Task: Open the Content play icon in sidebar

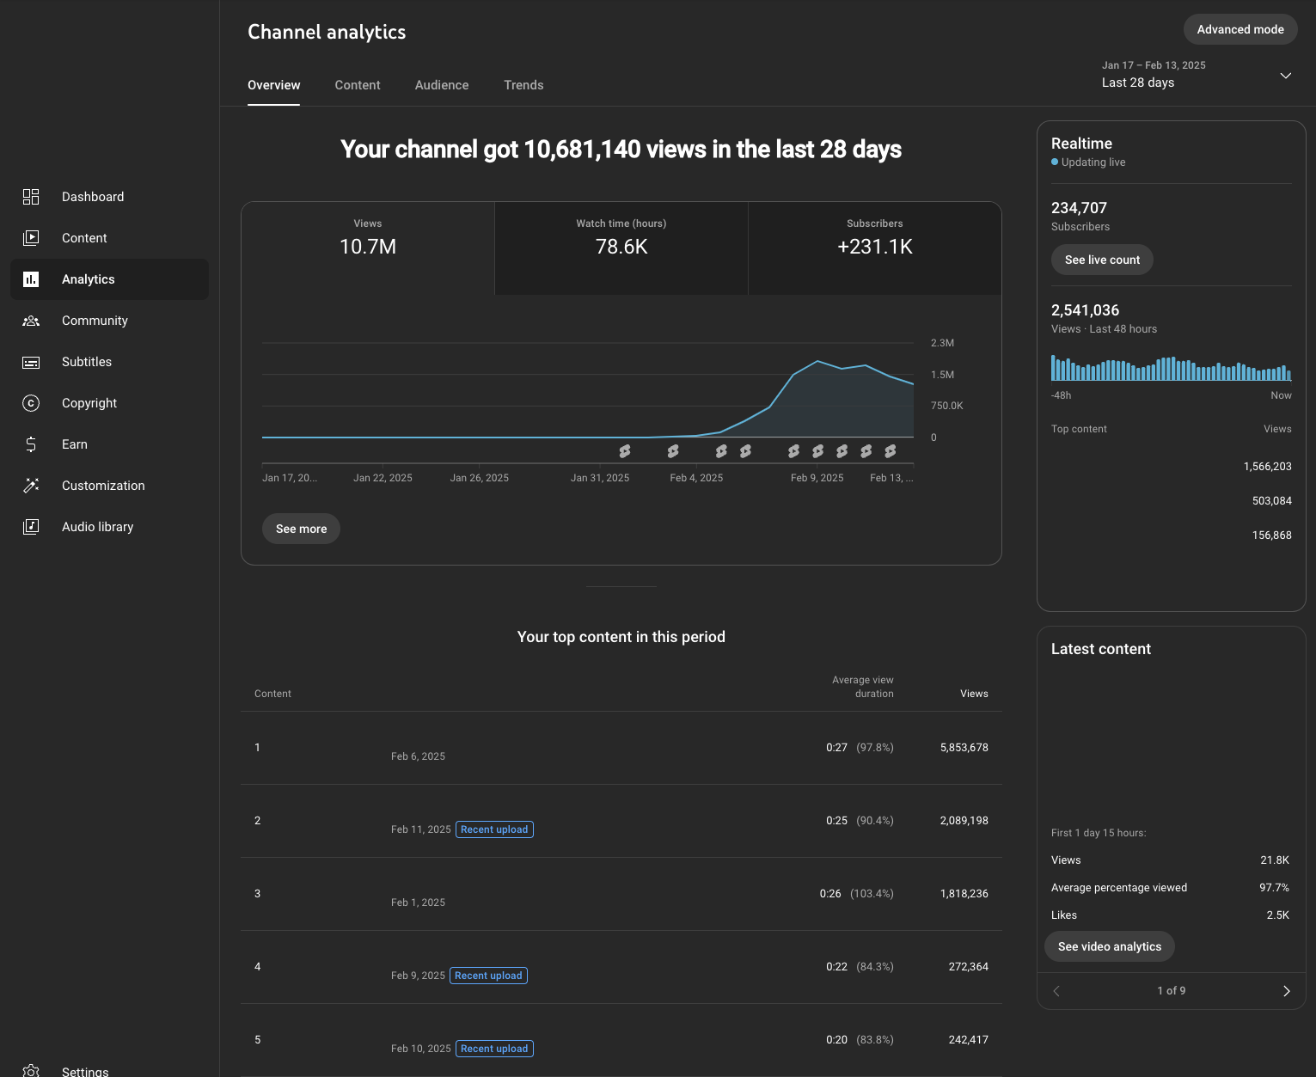Action: click(x=31, y=238)
